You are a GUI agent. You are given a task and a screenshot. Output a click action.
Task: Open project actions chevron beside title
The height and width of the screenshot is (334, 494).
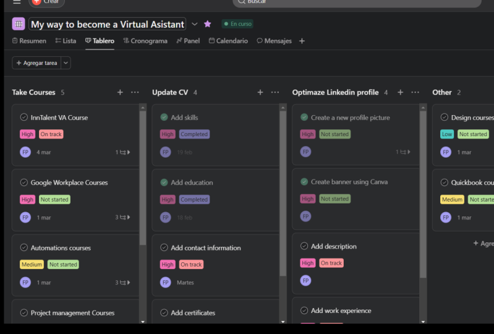pos(195,24)
